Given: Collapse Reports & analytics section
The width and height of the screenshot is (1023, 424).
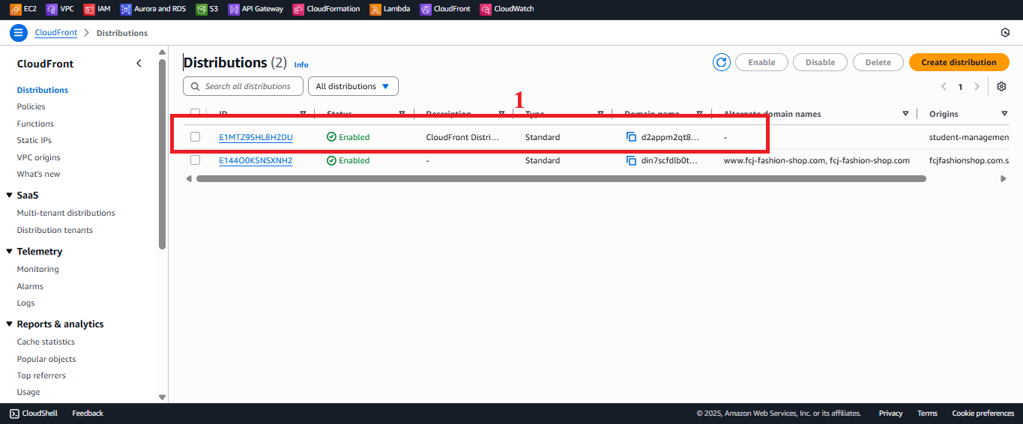Looking at the screenshot, I should click(10, 324).
